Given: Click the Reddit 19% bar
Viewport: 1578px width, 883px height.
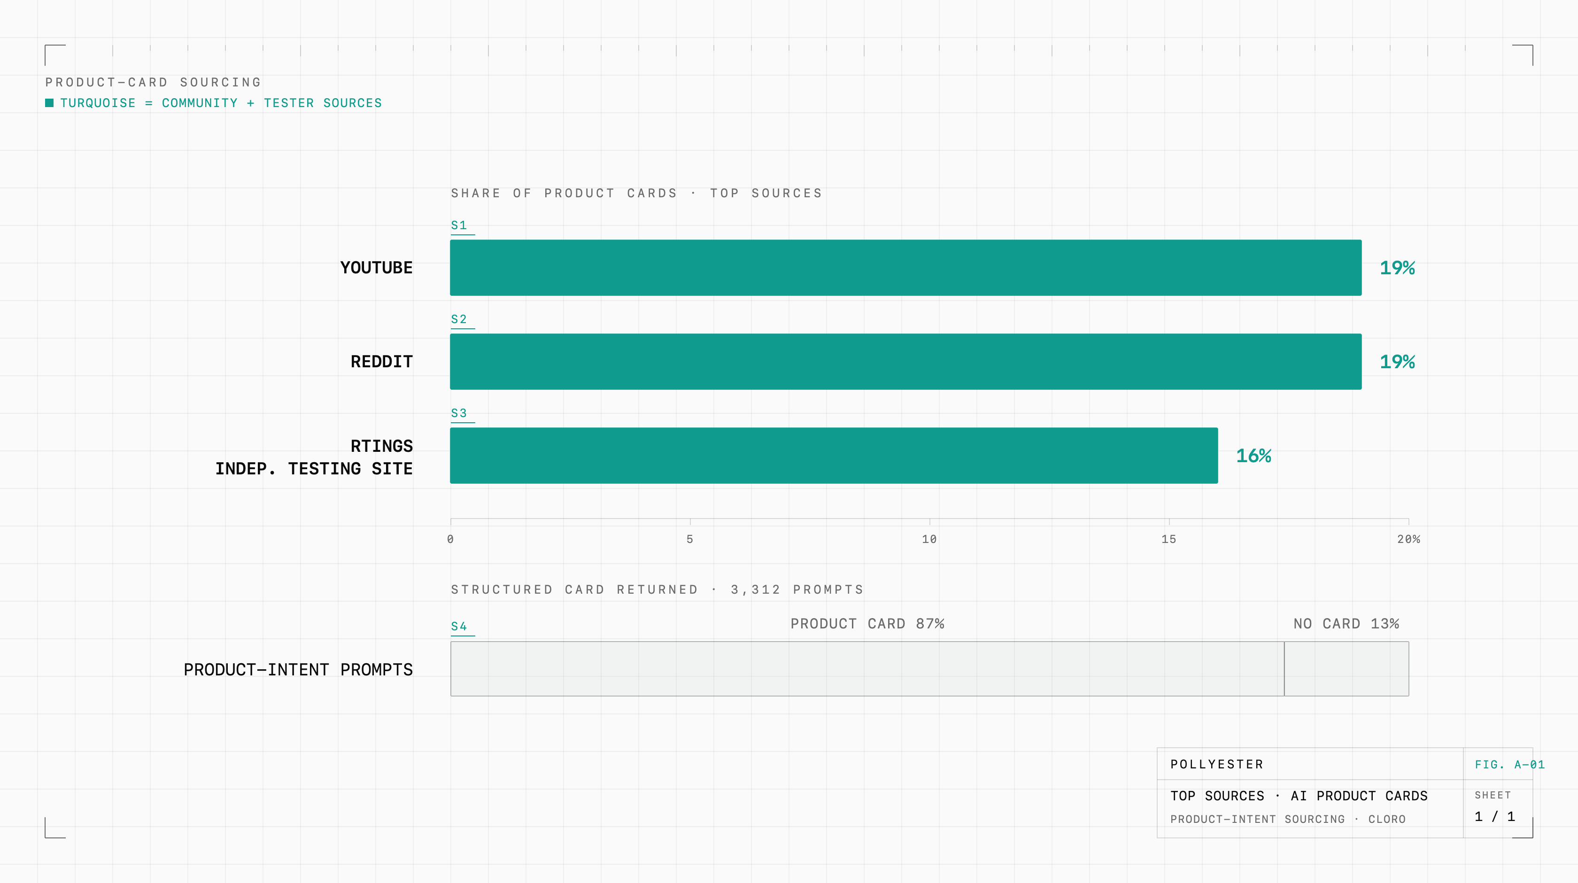Looking at the screenshot, I should point(905,362).
